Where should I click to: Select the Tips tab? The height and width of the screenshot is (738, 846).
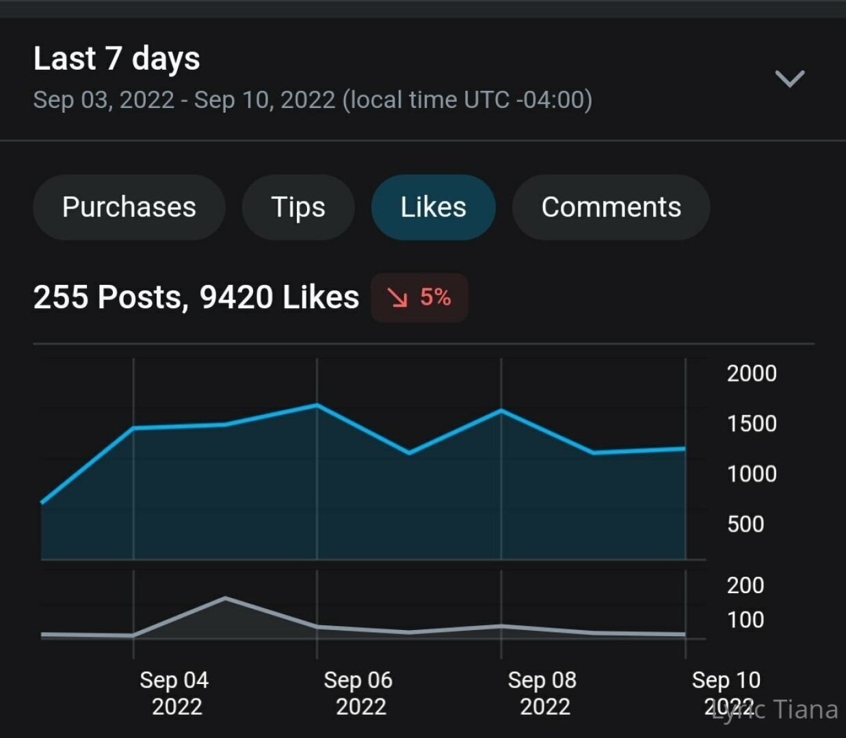point(298,207)
